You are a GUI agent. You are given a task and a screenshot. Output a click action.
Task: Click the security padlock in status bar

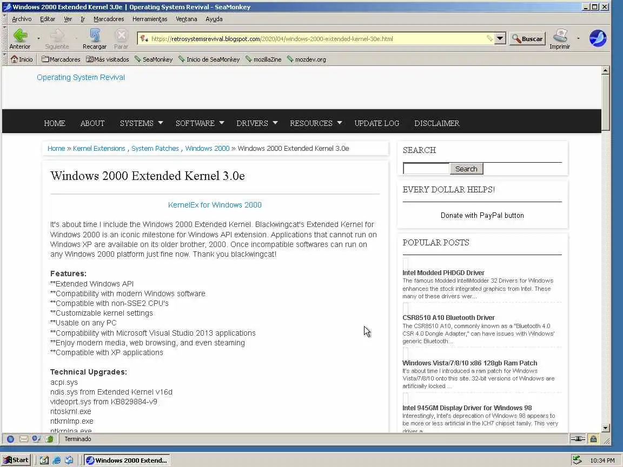tap(593, 439)
